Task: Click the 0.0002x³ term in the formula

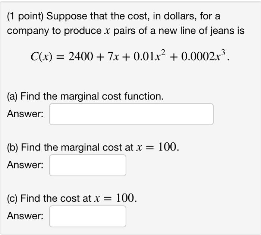Action: click(x=203, y=55)
